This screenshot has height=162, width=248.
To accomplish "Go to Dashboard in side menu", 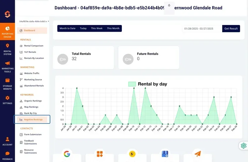I will tap(32, 30).
